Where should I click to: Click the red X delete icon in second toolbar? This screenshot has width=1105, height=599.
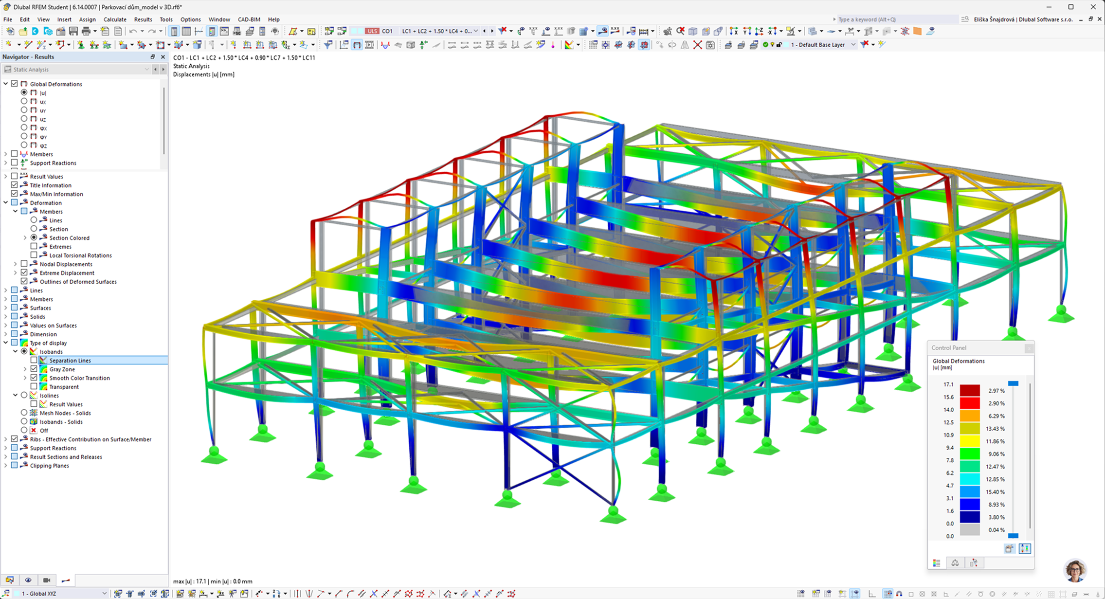697,45
